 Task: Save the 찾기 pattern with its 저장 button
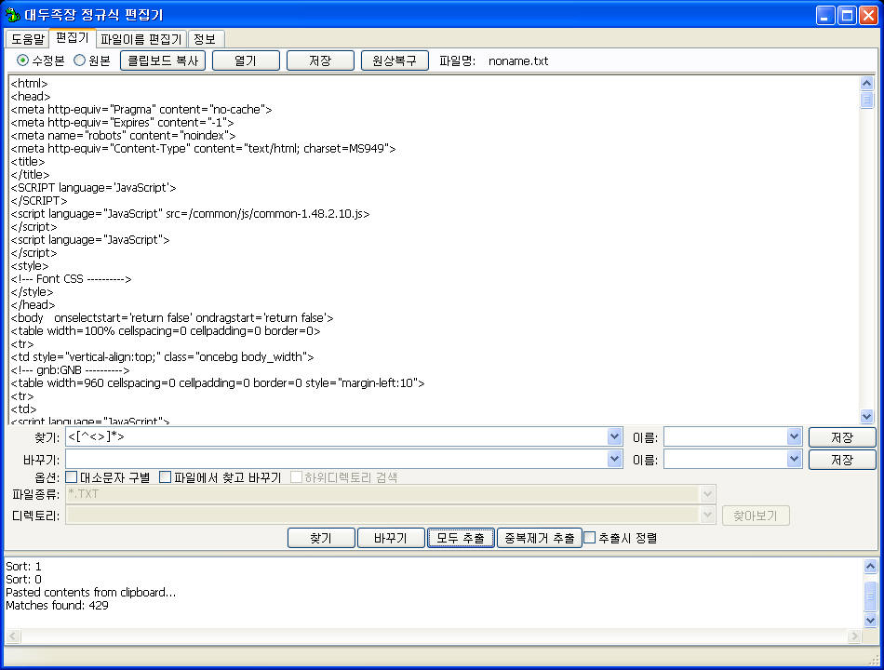842,437
